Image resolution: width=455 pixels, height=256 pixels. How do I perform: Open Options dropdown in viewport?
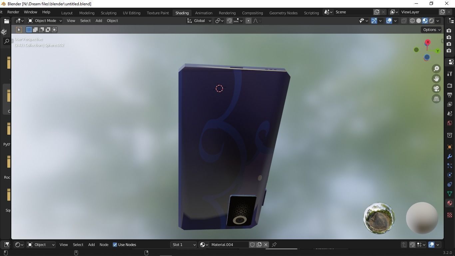[x=432, y=30]
